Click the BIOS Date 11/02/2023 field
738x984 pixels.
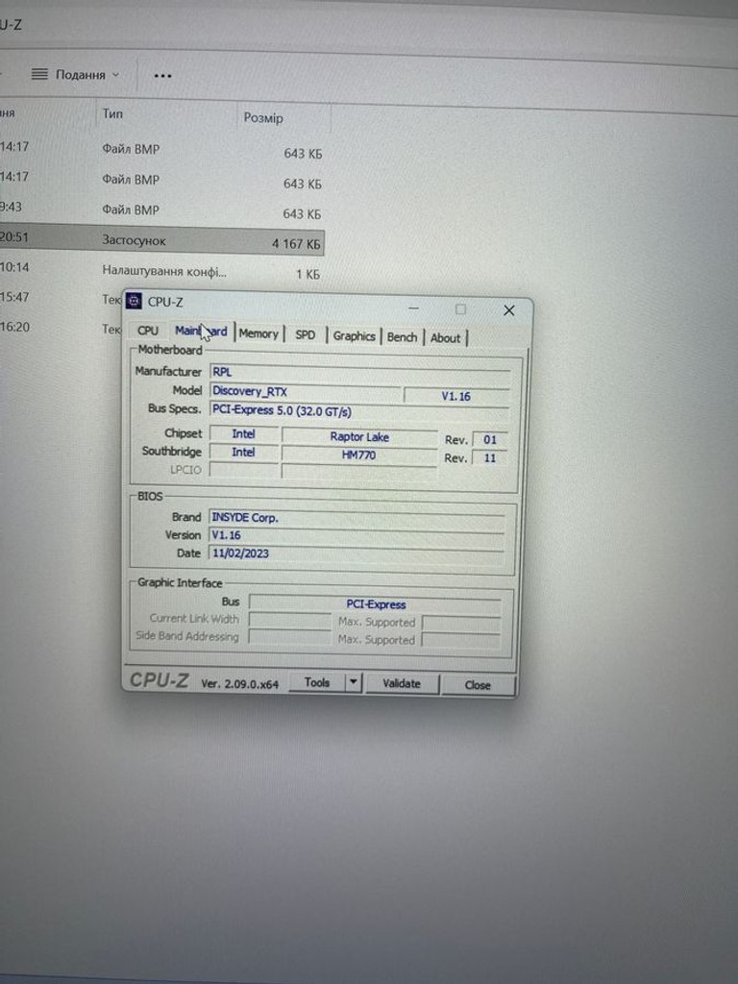coord(356,553)
